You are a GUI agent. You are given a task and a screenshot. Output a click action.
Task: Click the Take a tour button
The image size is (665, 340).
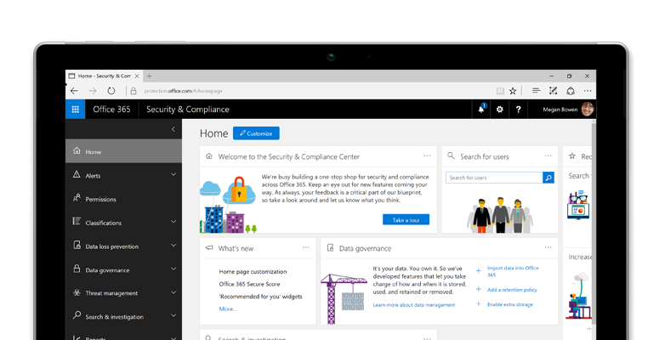(406, 219)
